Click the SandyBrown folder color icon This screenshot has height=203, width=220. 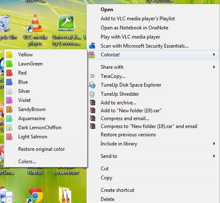point(9,109)
